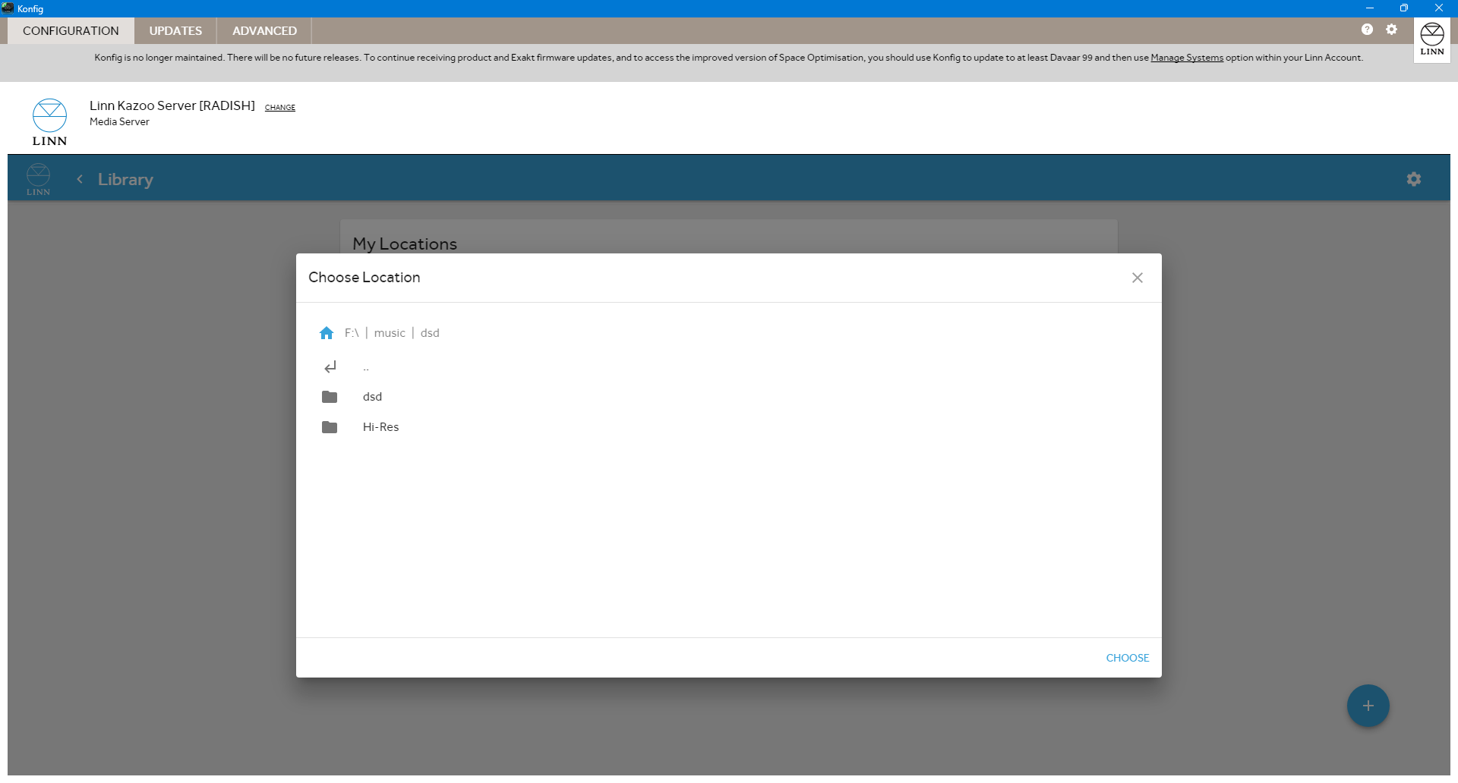Click the My Locations heading
The height and width of the screenshot is (783, 1458).
point(405,244)
